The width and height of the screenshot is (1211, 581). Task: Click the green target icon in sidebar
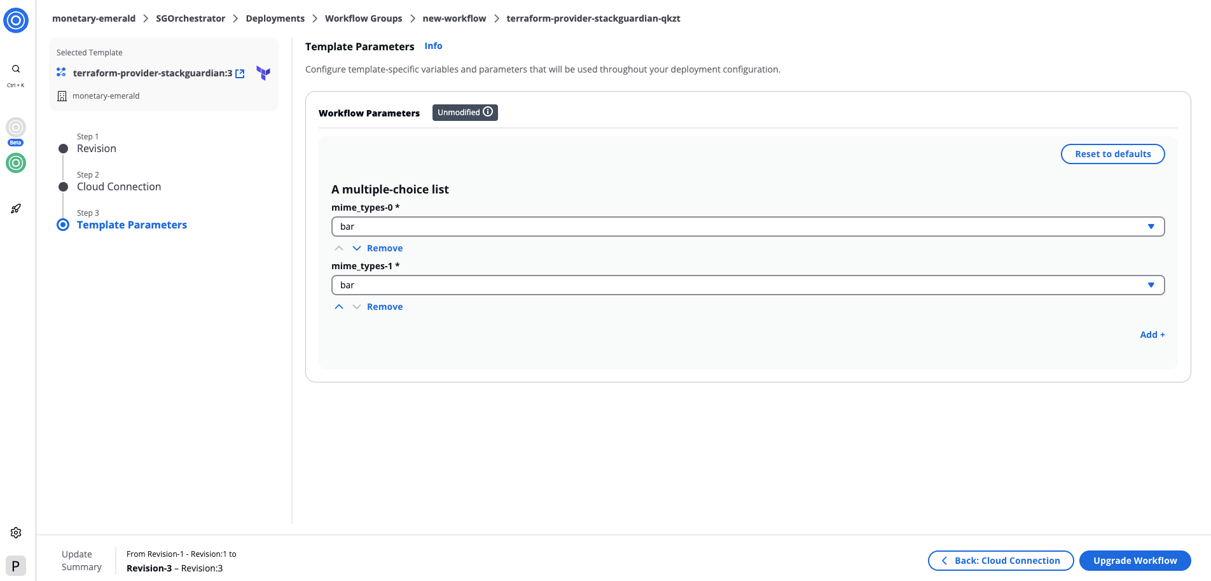[x=15, y=163]
